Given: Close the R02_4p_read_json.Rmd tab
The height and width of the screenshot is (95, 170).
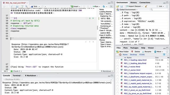Looking at the screenshot, I should click(27, 3).
